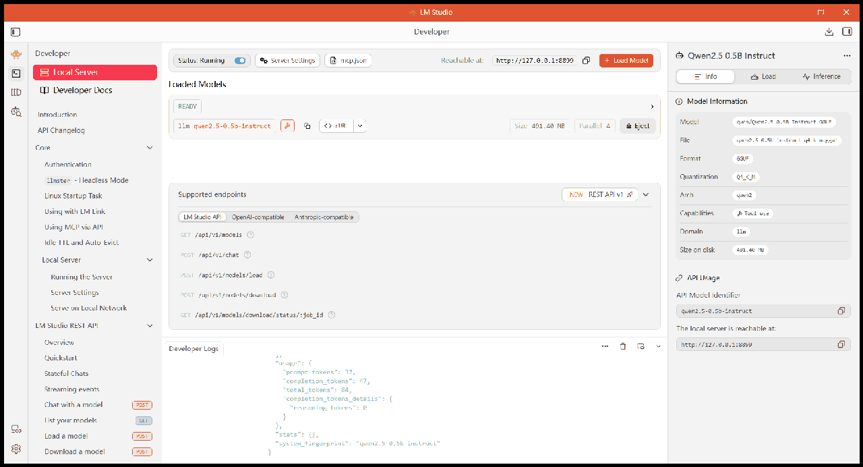Select the Developer terminal icon in the rail
This screenshot has height=467, width=863.
pyautogui.click(x=16, y=74)
